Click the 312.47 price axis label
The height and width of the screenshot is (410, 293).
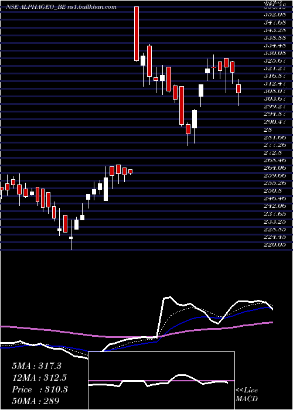coord(274,84)
